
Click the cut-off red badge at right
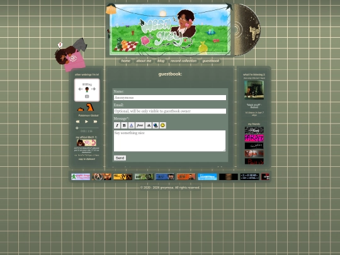click(x=265, y=177)
